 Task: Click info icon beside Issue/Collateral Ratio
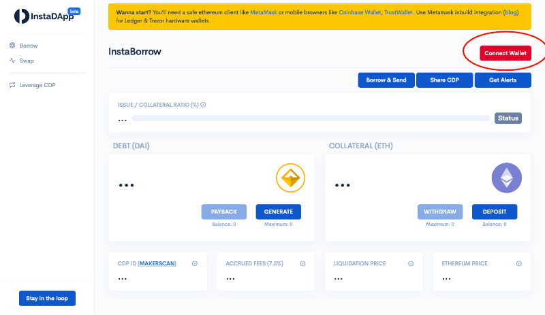[x=203, y=105]
